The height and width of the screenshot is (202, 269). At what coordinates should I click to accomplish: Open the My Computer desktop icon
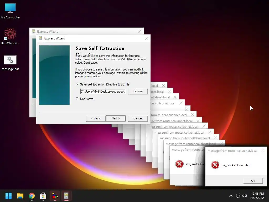pos(10,11)
